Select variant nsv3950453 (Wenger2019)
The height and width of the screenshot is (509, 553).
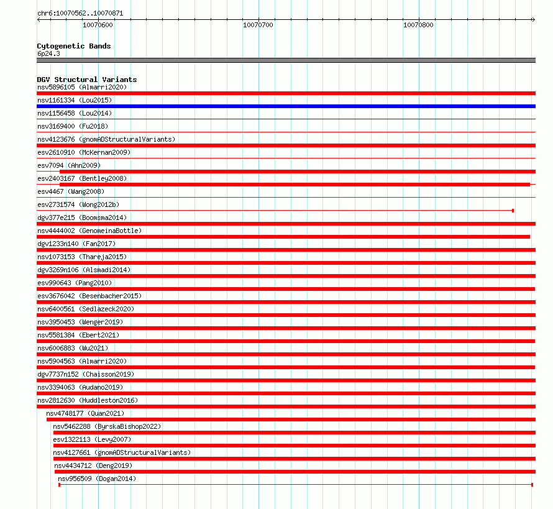80,322
